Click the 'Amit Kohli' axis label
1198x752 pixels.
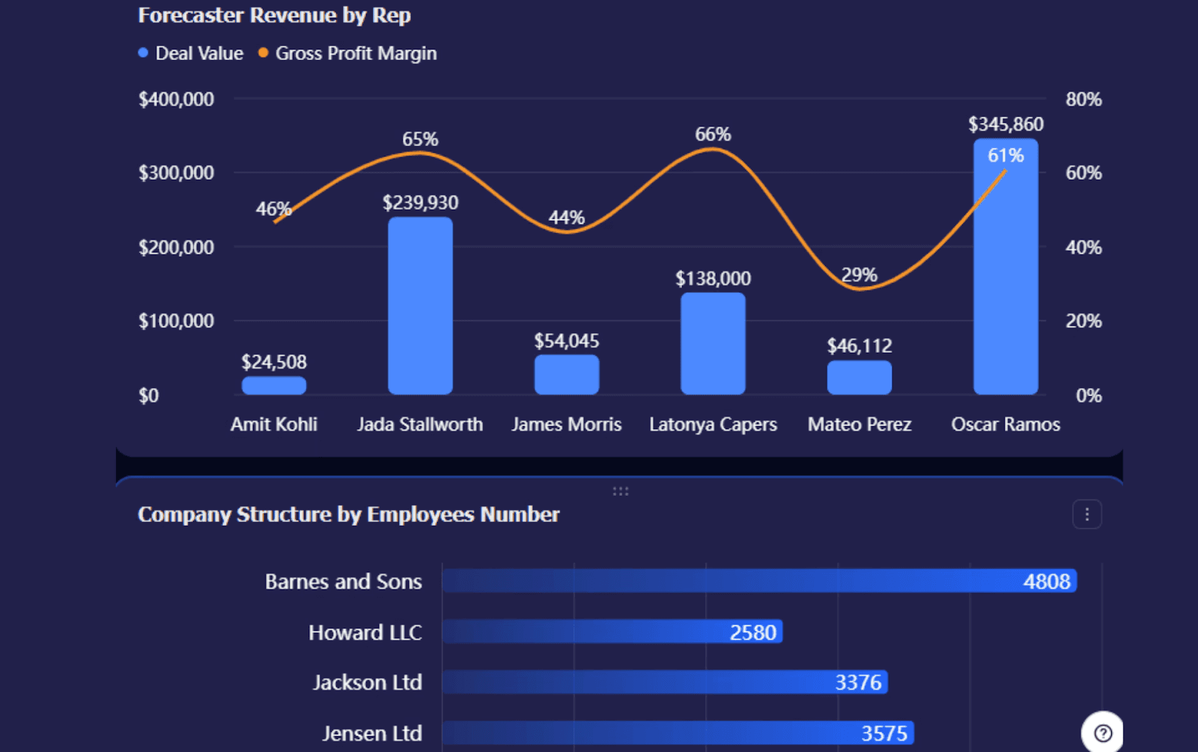point(274,425)
